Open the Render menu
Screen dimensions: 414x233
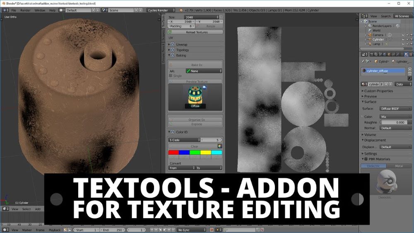pyautogui.click(x=25, y=10)
